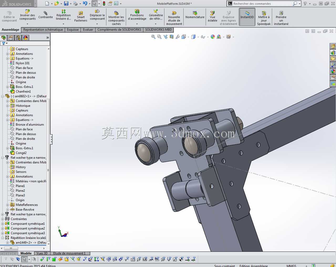
Task: Open the Nouvelle étude de mouvement tool
Action: point(174,18)
